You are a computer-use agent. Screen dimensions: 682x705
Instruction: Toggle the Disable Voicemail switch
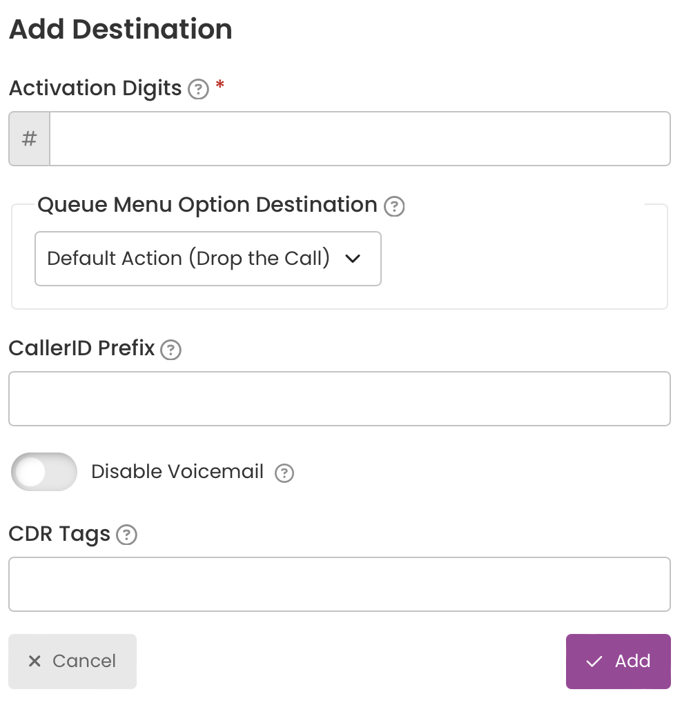pyautogui.click(x=44, y=472)
